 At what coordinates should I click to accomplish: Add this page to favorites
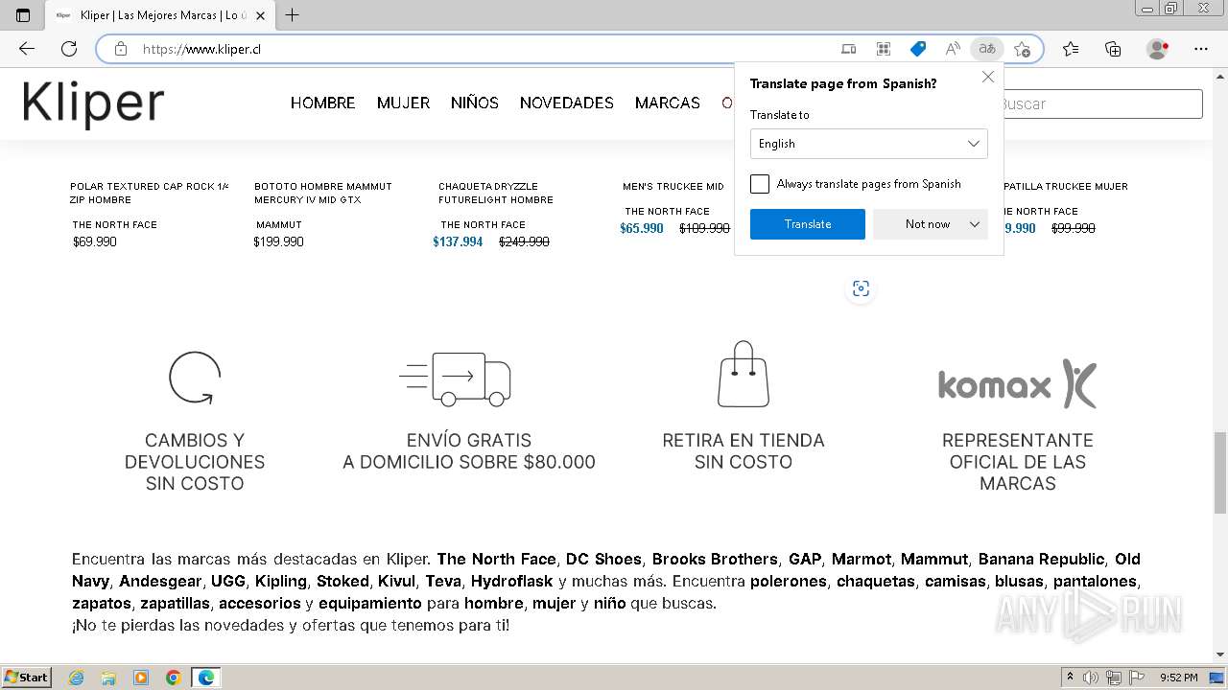click(x=1022, y=49)
